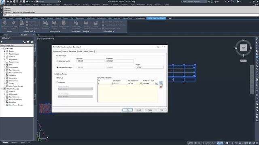
Task: Click the Cancel button
Action: pyautogui.click(x=139, y=110)
